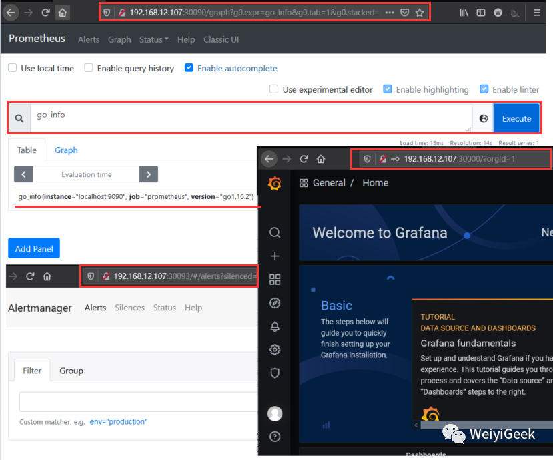Open home in Alertmanager browser window
553x460 pixels.
pos(47,276)
